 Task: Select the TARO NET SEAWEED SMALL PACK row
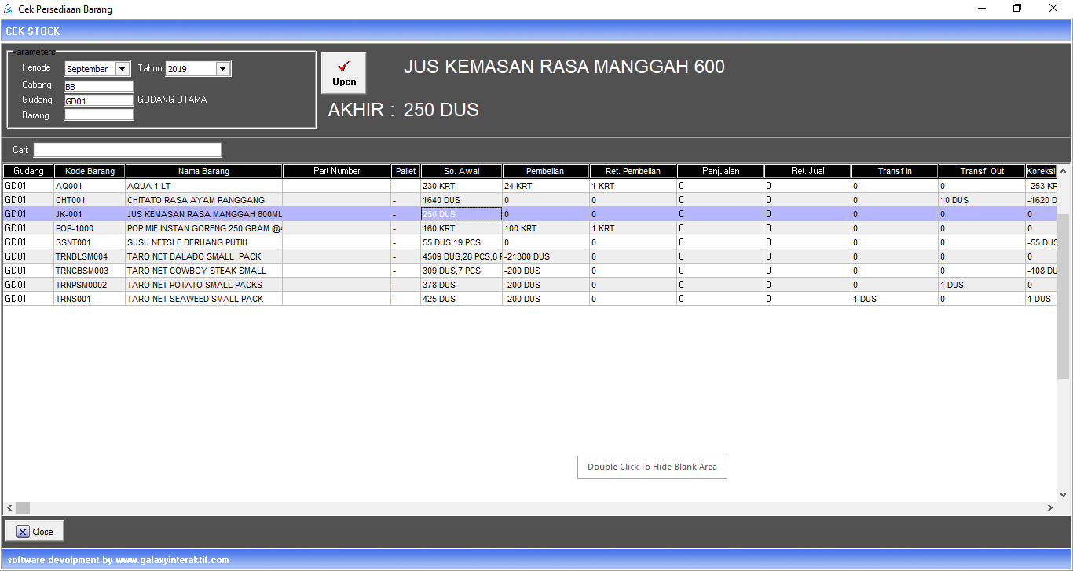203,299
